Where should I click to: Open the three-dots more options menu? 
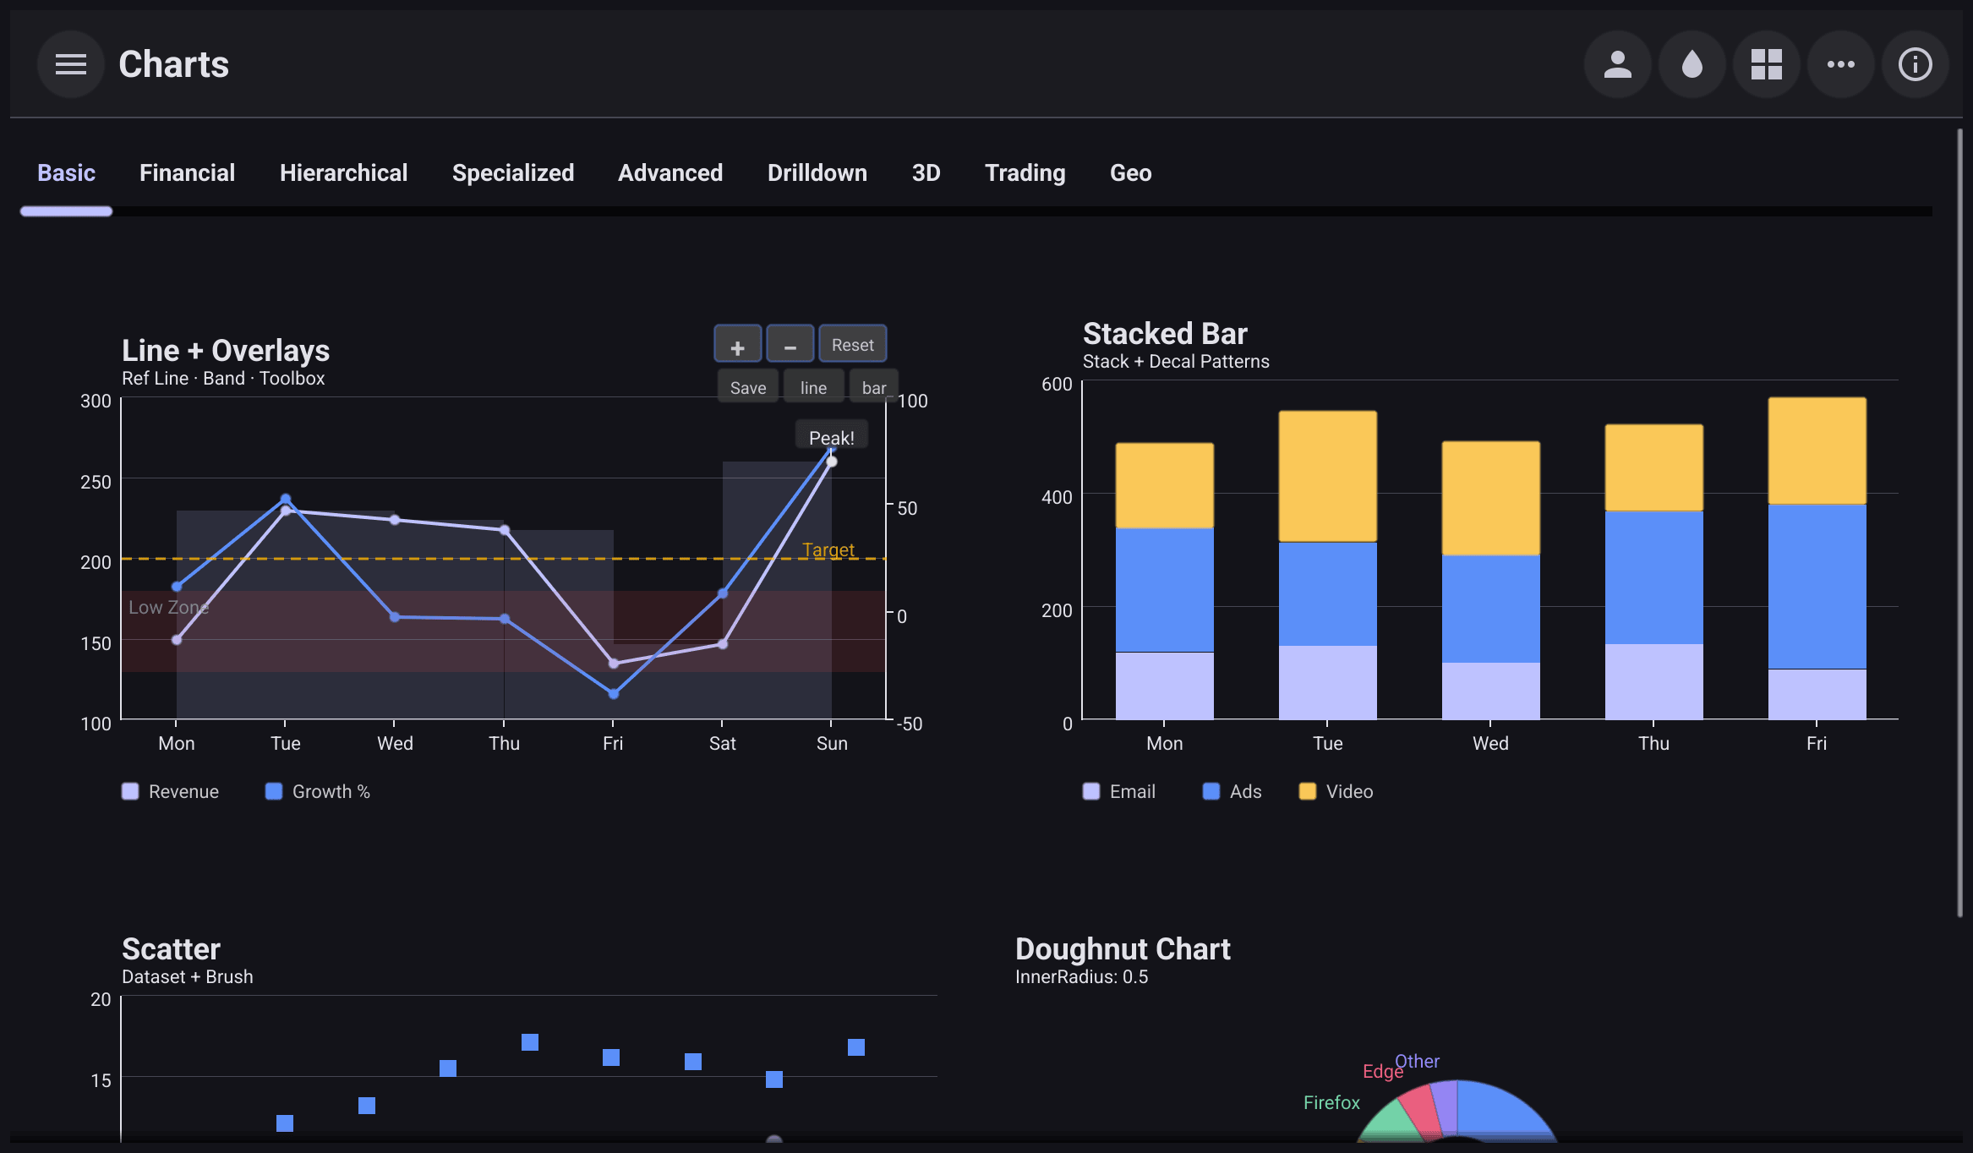(1841, 64)
